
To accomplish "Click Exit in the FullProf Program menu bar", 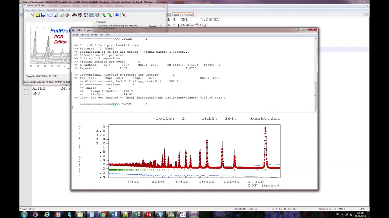I will pyautogui.click(x=107, y=35).
